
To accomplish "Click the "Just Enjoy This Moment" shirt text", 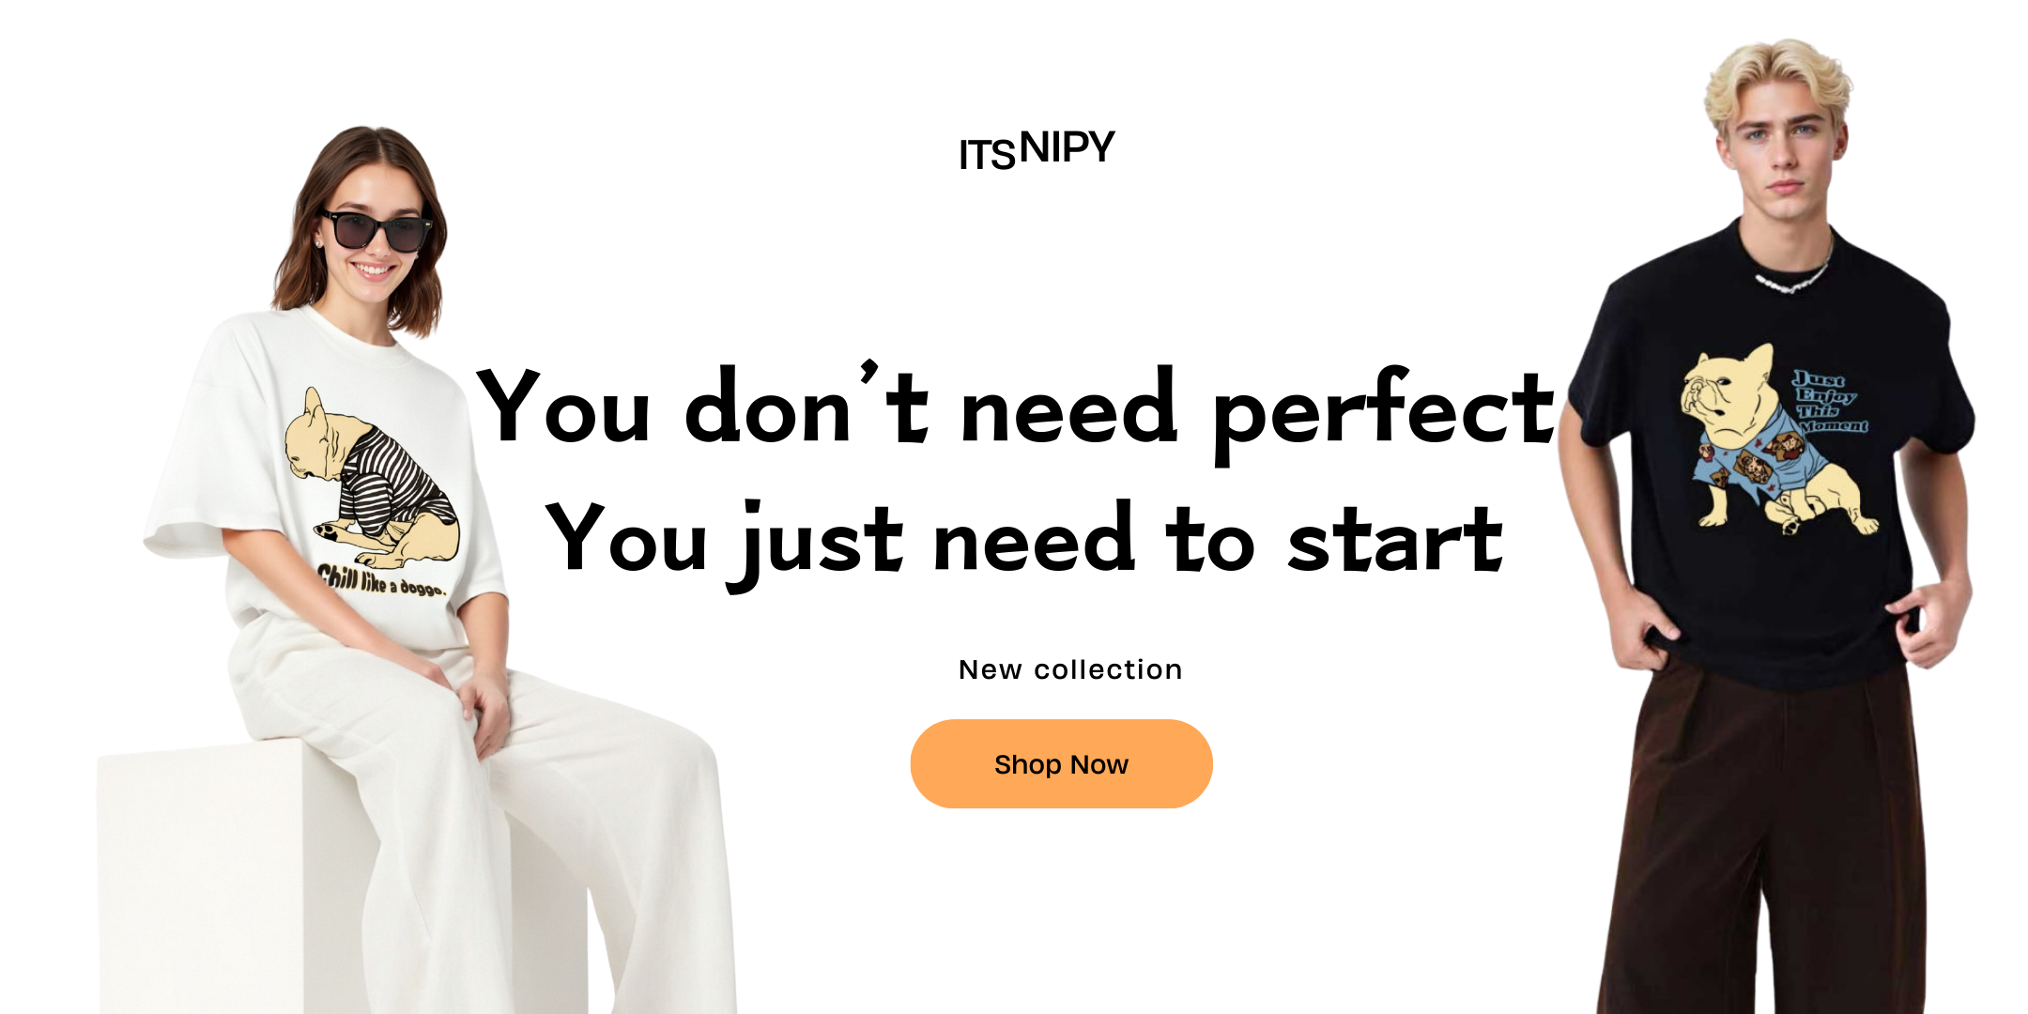I will [x=1828, y=402].
